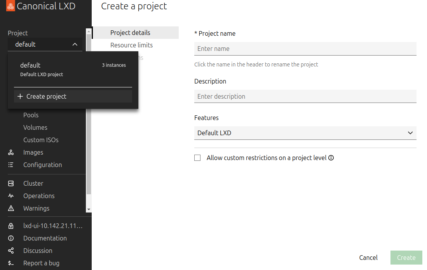Image resolution: width=427 pixels, height=270 pixels.
Task: Click the Canonical LXD logo icon
Action: [x=10, y=6]
